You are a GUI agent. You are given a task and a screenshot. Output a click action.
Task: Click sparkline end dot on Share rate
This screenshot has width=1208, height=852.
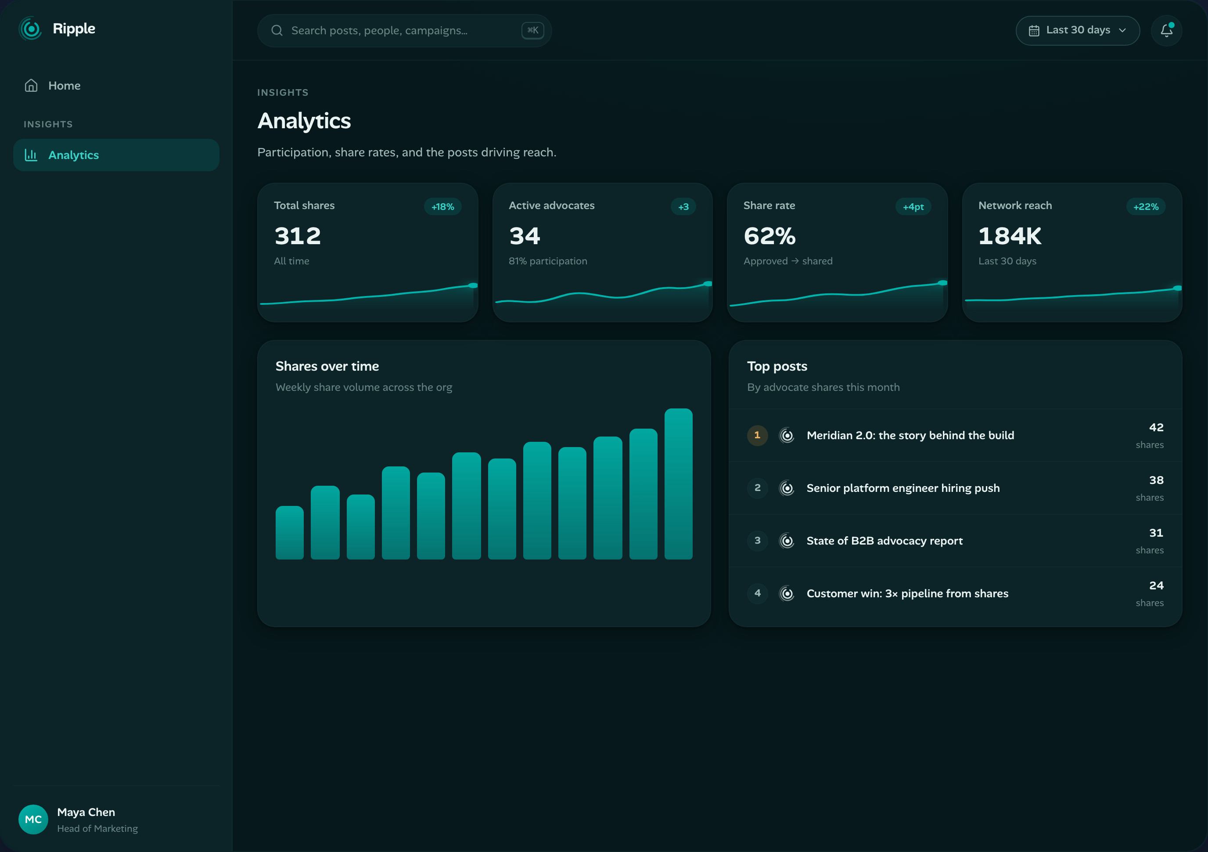[x=942, y=282]
